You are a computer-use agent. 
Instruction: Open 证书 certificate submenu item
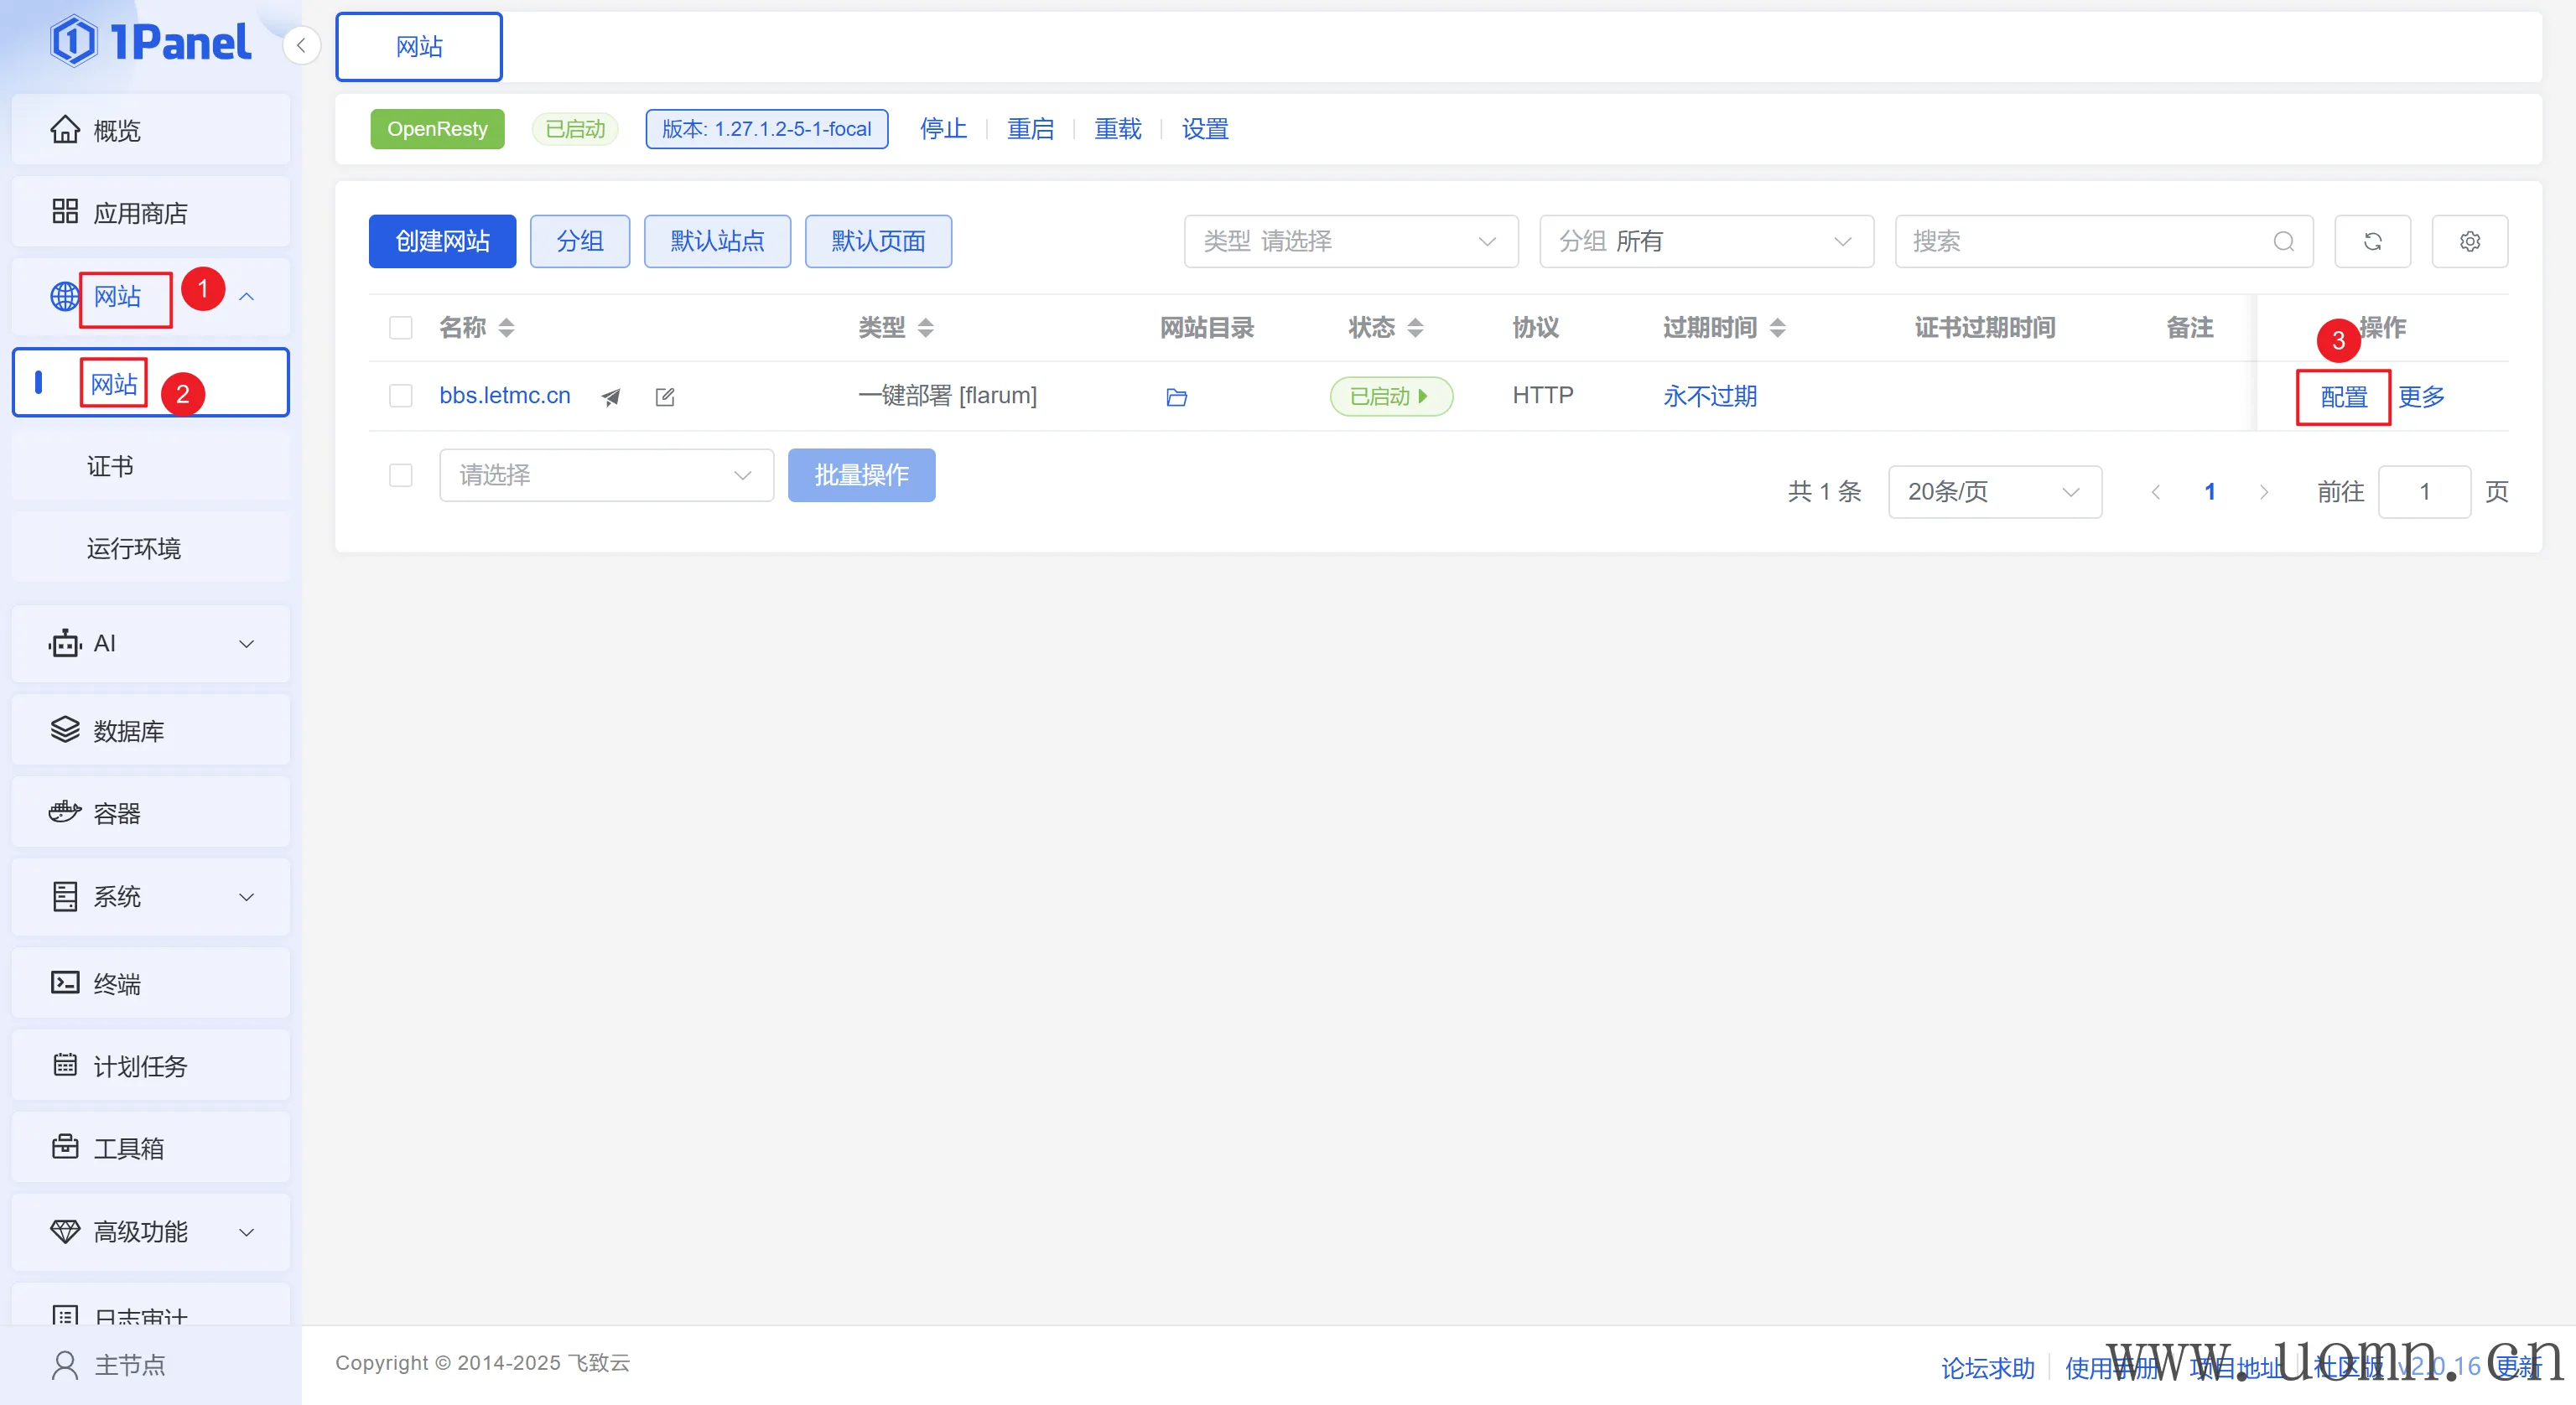[110, 466]
